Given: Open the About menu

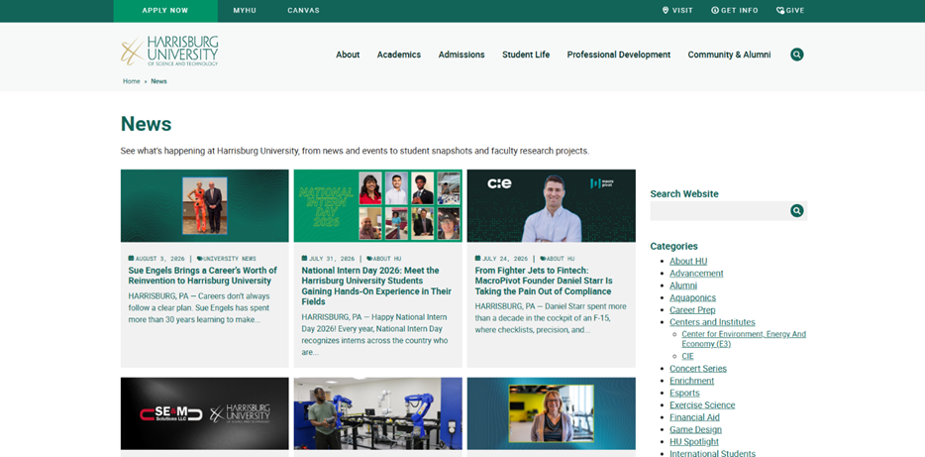Looking at the screenshot, I should (x=348, y=55).
